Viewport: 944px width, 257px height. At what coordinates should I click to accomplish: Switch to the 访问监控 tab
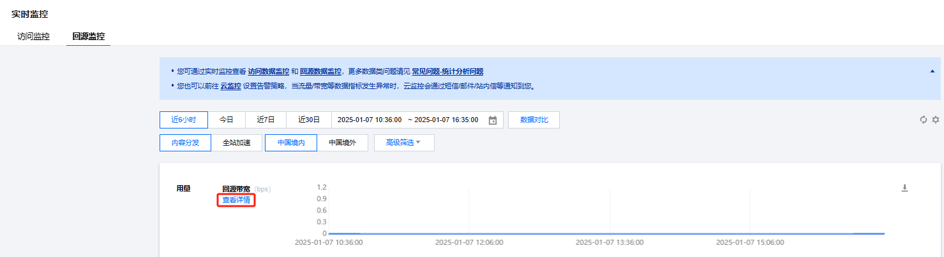click(x=33, y=36)
